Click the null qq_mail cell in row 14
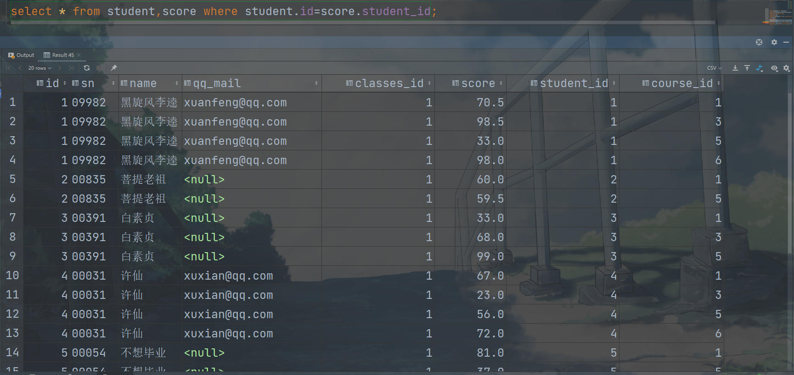This screenshot has width=794, height=375. pyautogui.click(x=252, y=353)
